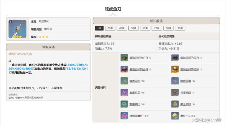Open the 雾海云间的转还 text link

189,69
